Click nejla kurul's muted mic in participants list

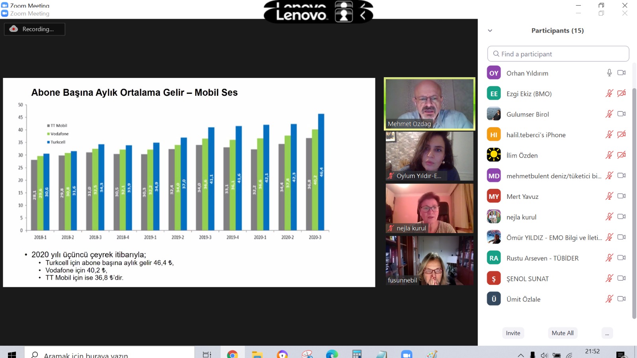[609, 217]
